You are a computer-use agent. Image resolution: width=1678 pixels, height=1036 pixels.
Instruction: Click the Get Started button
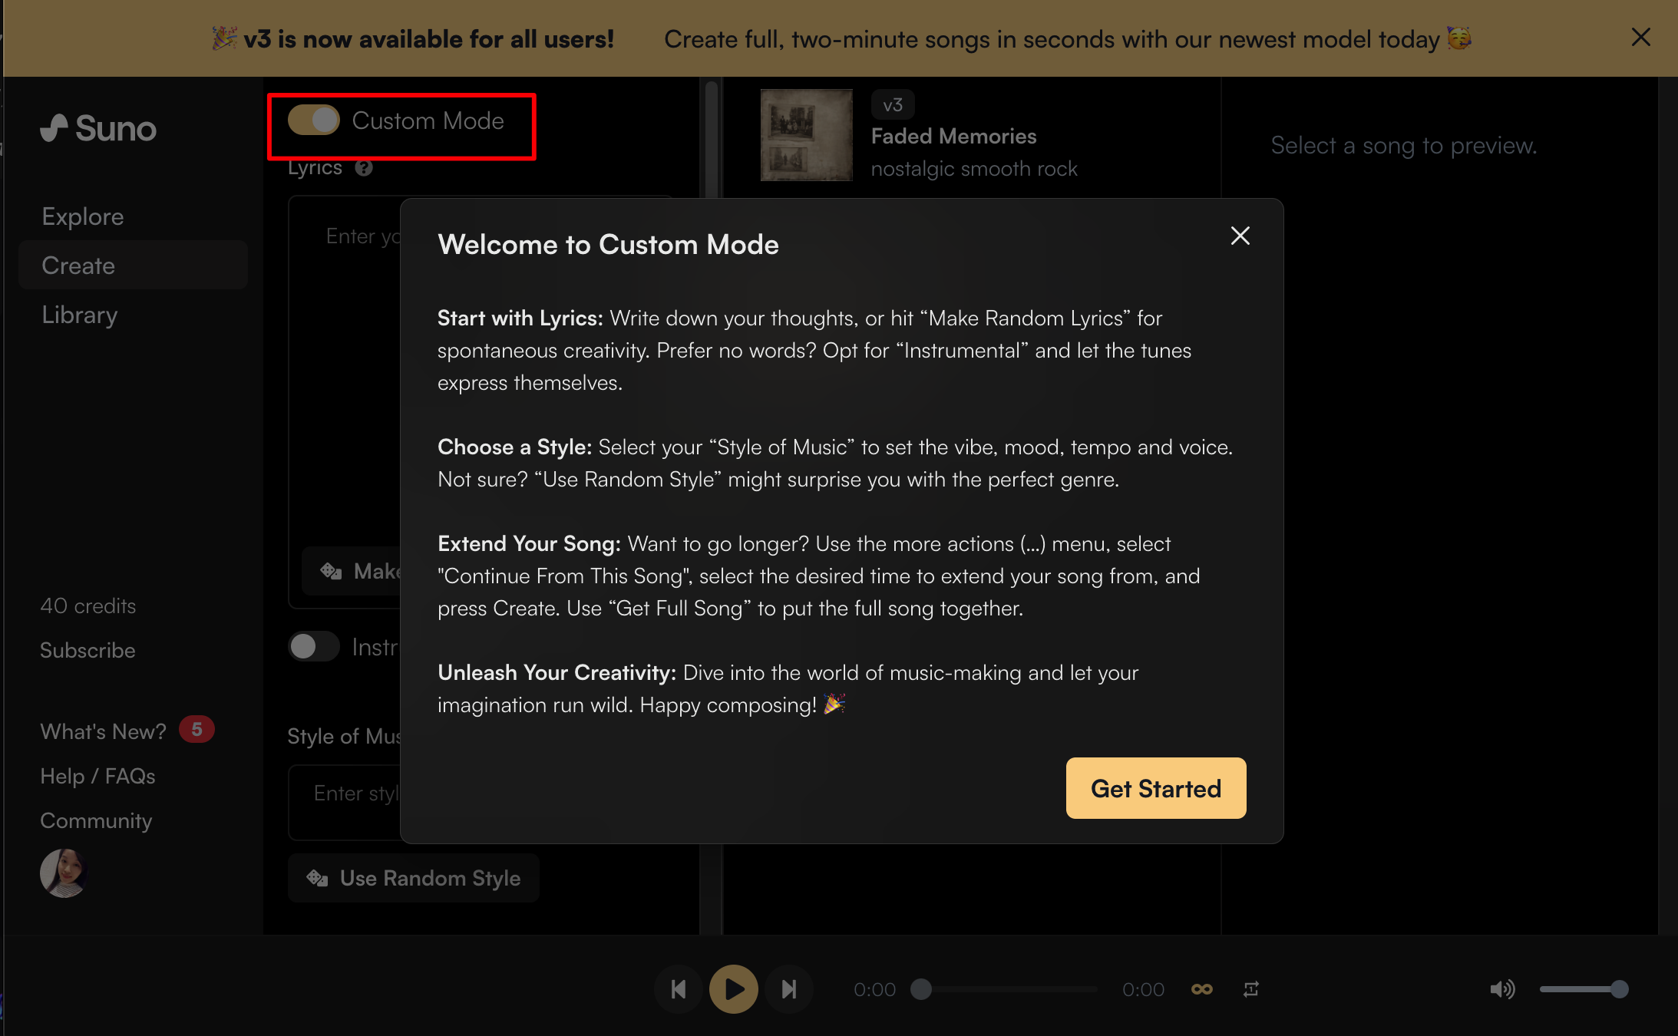coord(1155,788)
